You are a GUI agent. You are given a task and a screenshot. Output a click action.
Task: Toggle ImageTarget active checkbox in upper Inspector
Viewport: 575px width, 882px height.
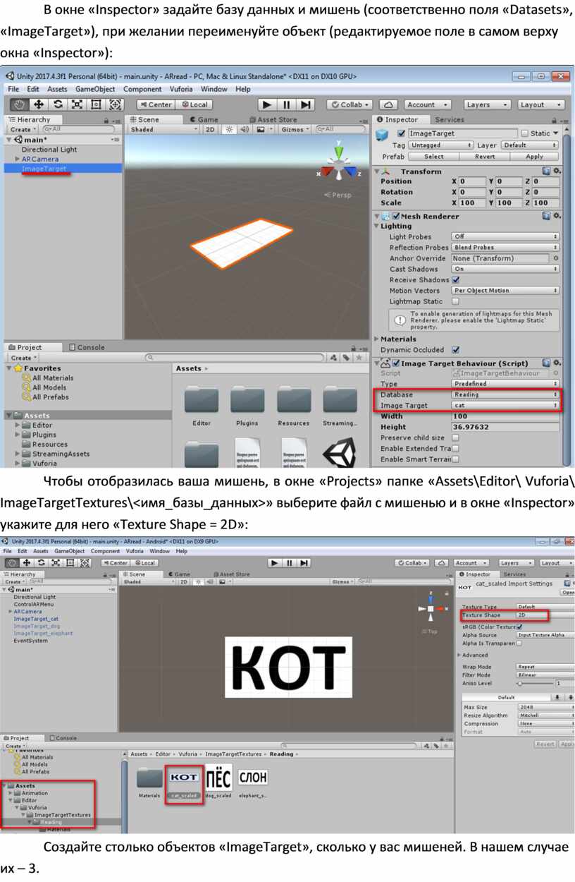pos(401,133)
